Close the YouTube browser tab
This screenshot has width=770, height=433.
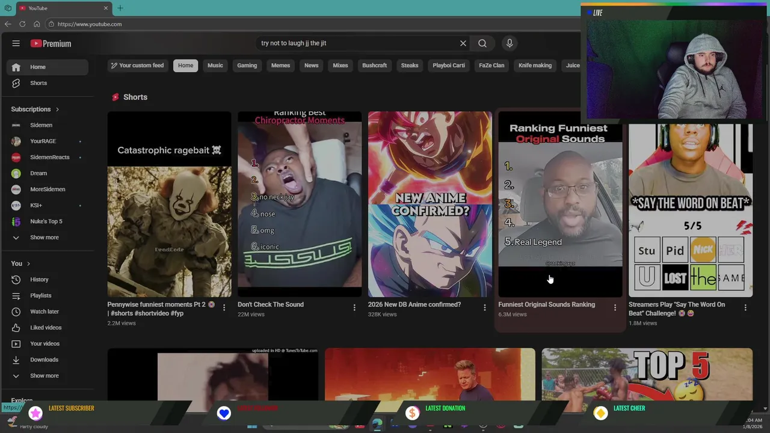click(x=106, y=8)
